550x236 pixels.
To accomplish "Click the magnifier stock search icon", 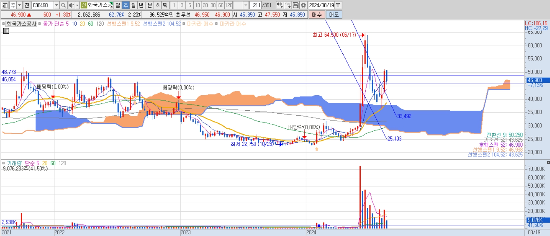I will coord(64,5).
